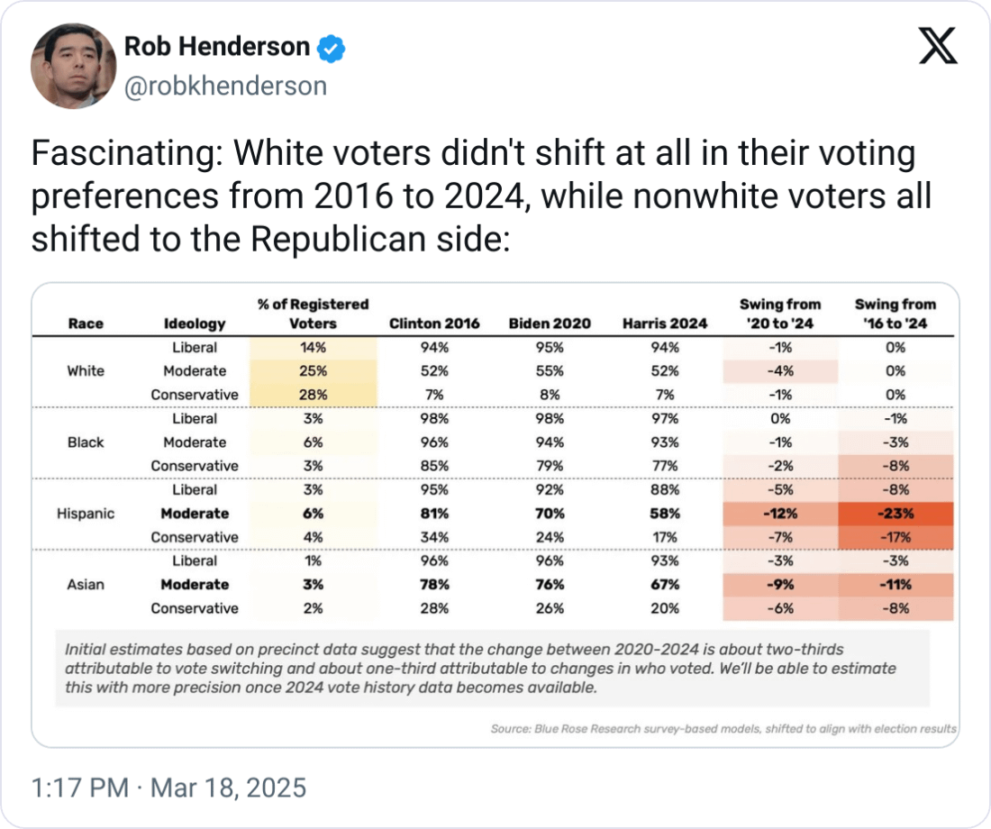Click the bold Asian Moderate ideology label
This screenshot has width=991, height=829.
195,585
